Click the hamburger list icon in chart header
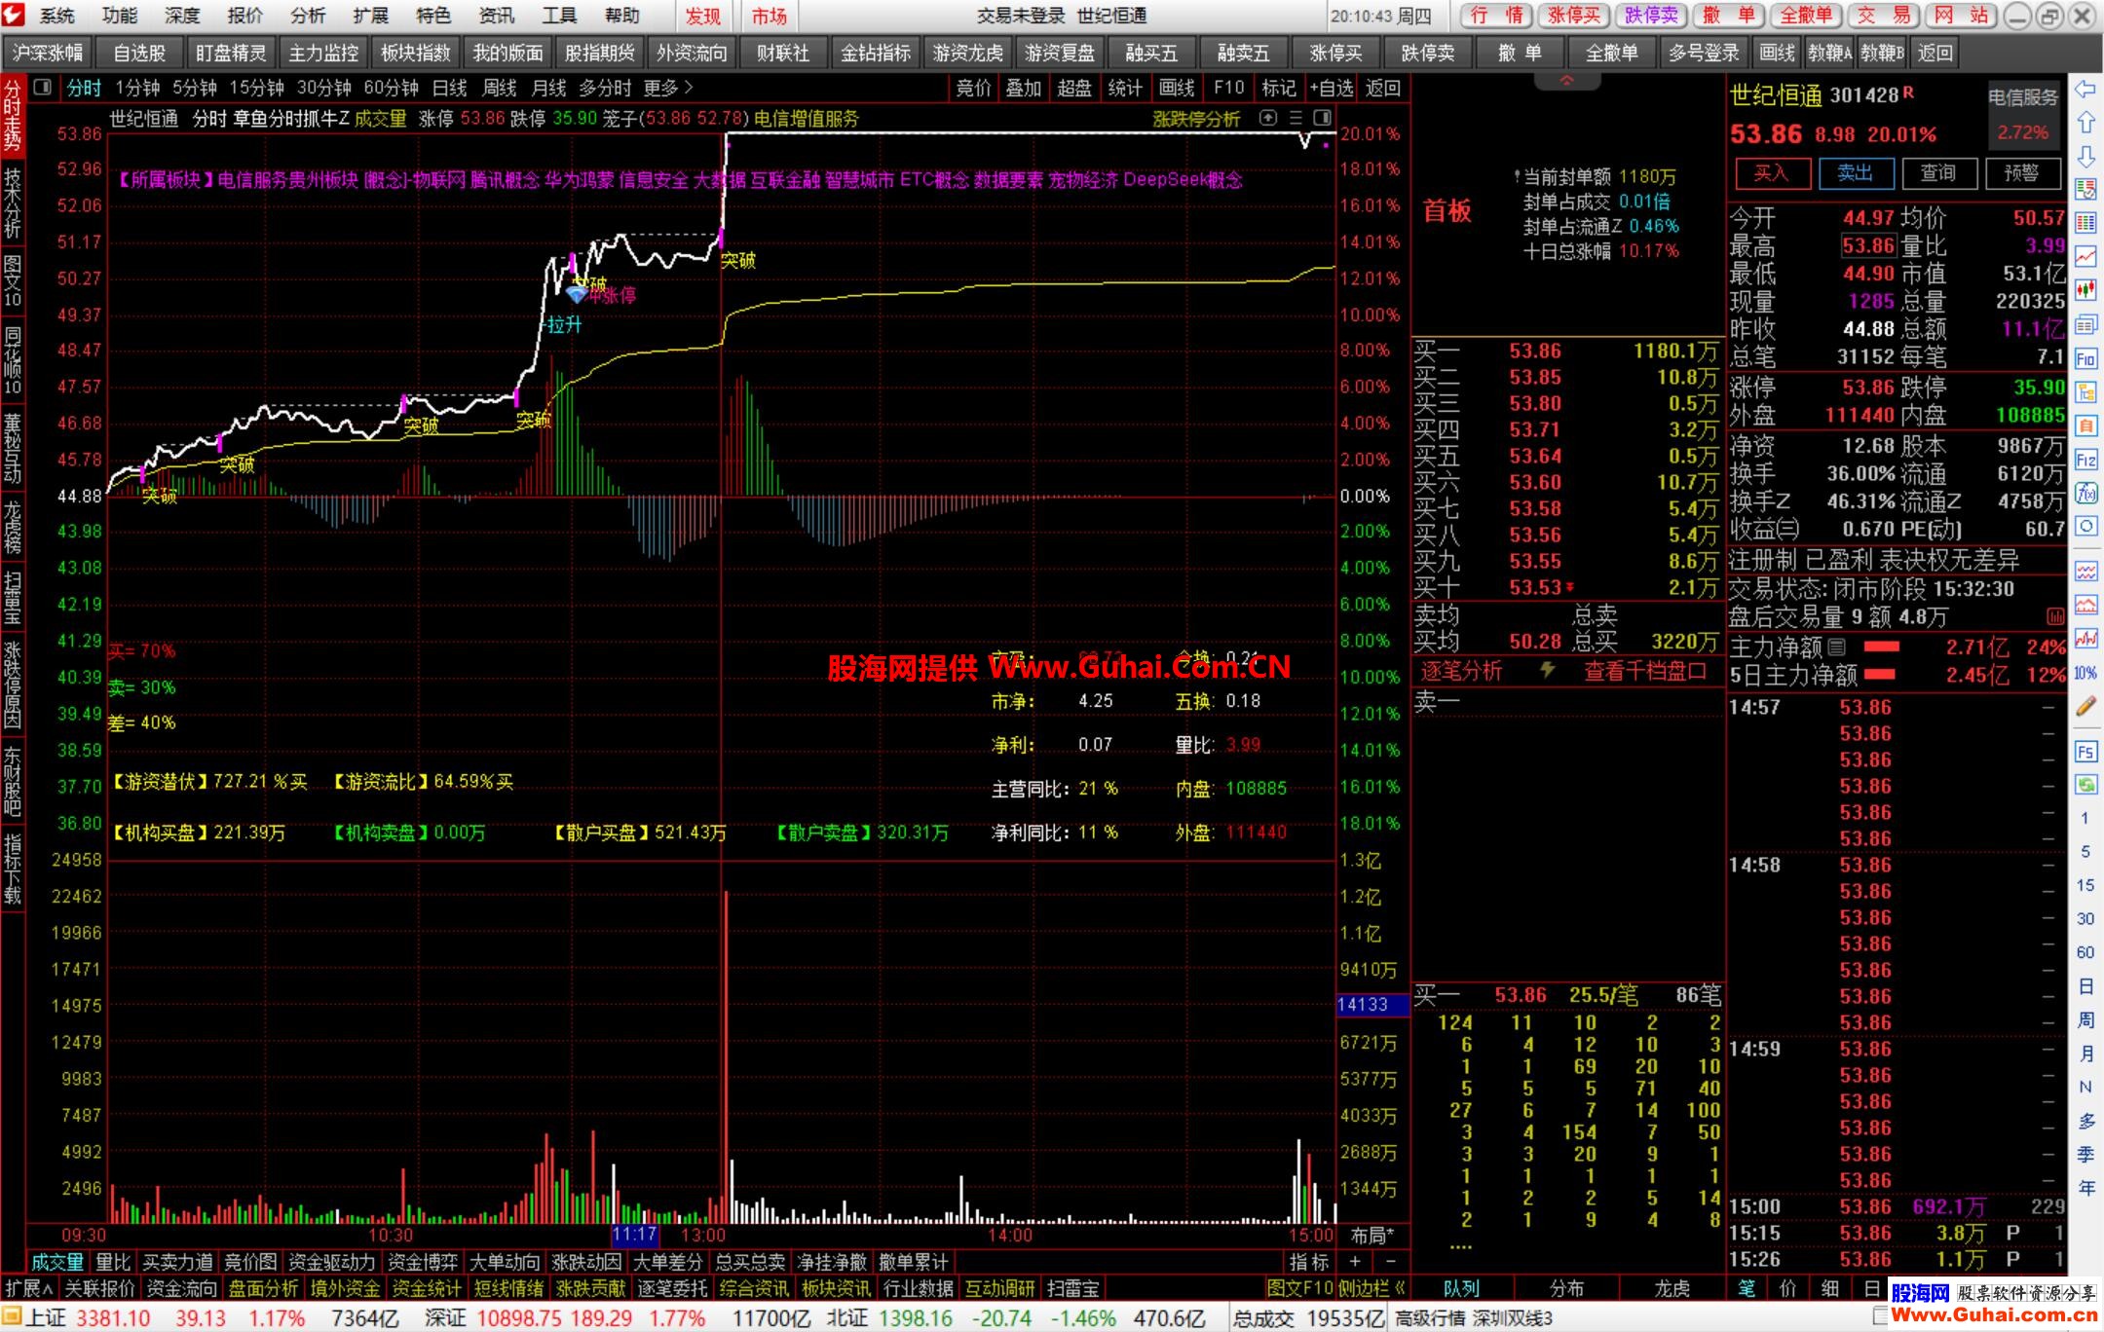The width and height of the screenshot is (2104, 1332). click(1296, 118)
